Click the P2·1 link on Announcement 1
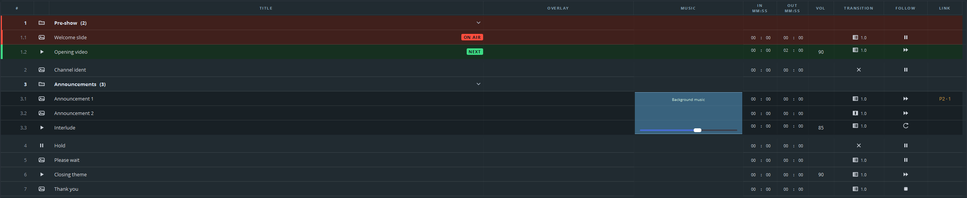This screenshot has height=198, width=967. [x=944, y=99]
